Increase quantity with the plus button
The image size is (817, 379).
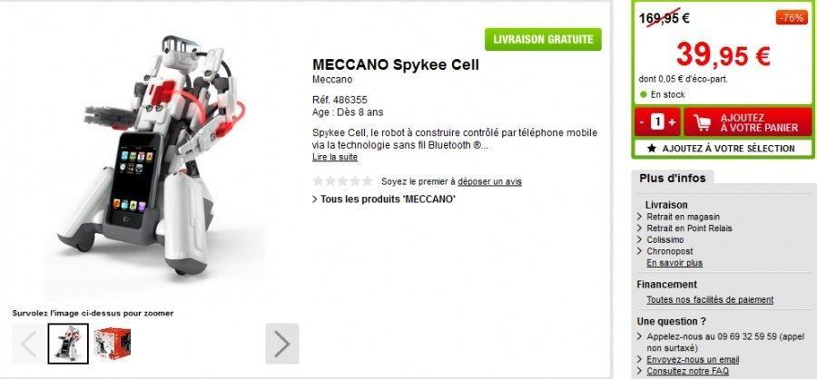point(672,122)
